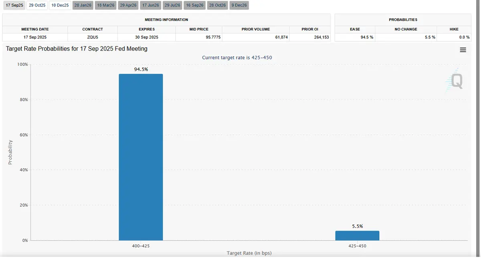Click the 425-450 probability bar
This screenshot has width=481, height=258.
(x=357, y=236)
